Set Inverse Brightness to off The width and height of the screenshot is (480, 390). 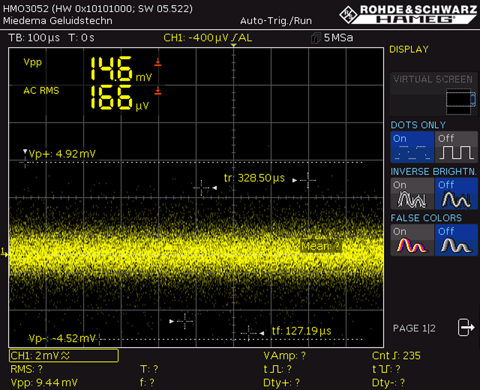coord(456,193)
